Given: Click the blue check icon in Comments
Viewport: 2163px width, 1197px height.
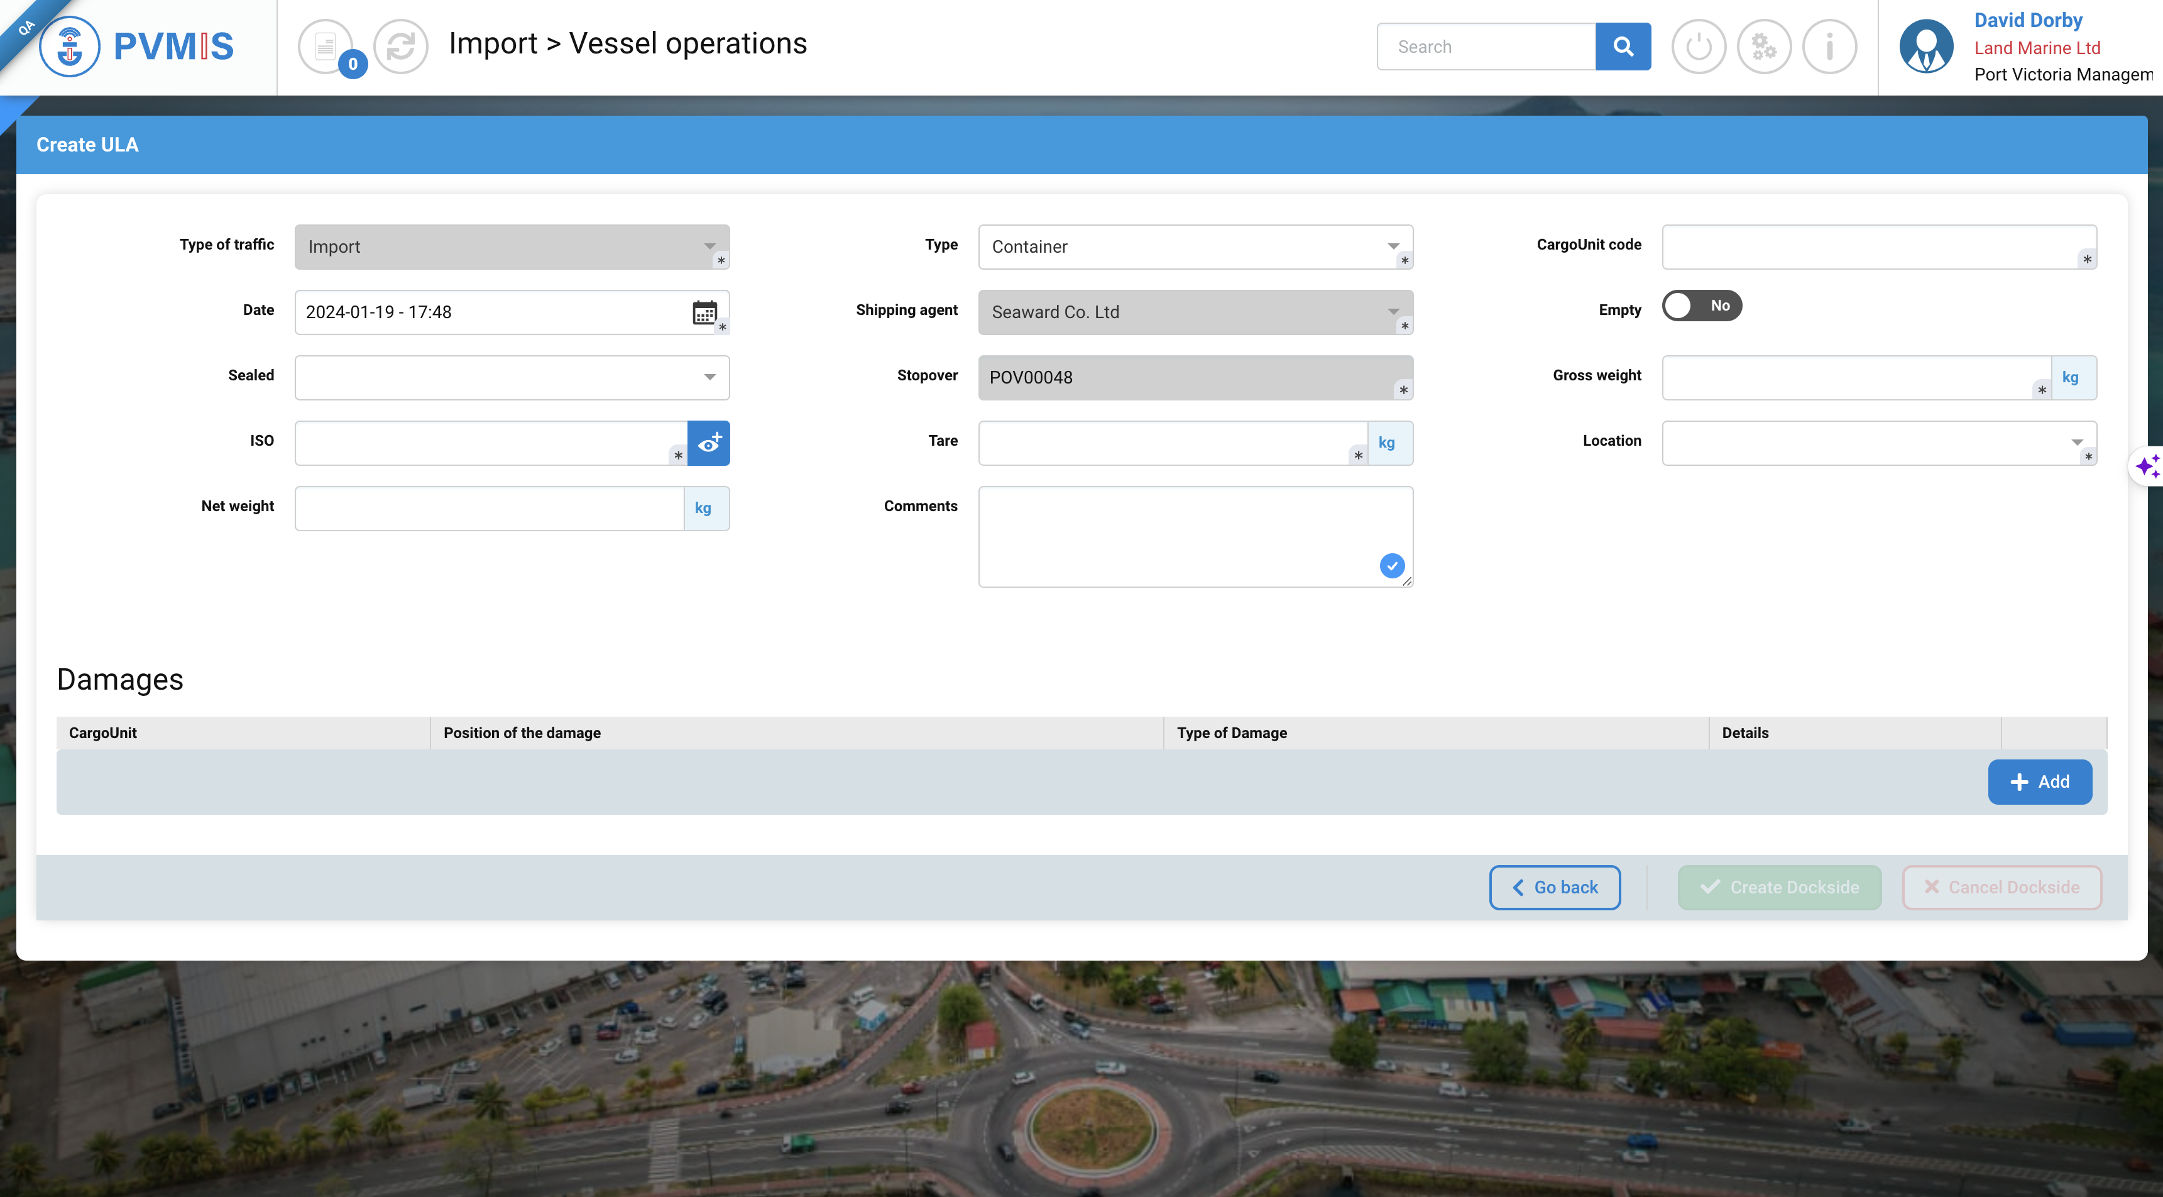Looking at the screenshot, I should pos(1391,565).
